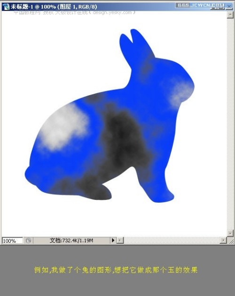
Task: Click the round status icon beside zoom field
Action: [28, 241]
